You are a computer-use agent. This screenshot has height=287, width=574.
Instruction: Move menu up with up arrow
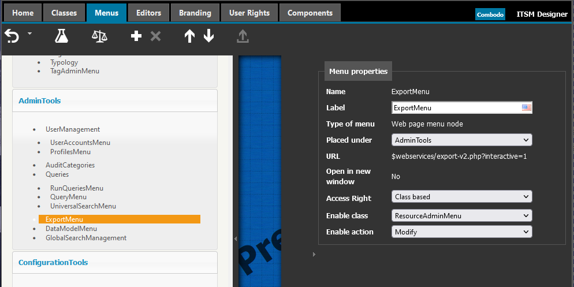click(x=189, y=36)
